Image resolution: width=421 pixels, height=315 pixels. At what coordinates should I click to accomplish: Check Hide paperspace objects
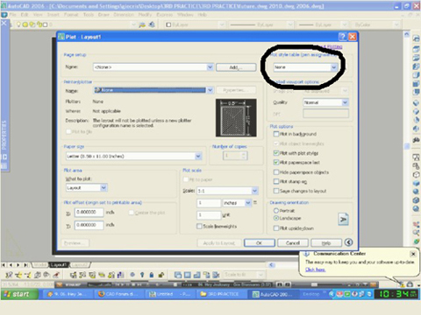click(x=276, y=172)
